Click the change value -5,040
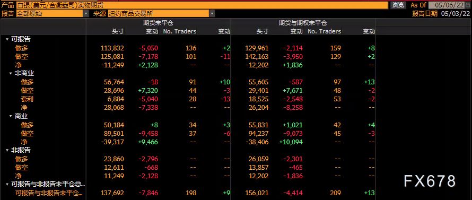Screen dimensions: 472x200 point(148,99)
